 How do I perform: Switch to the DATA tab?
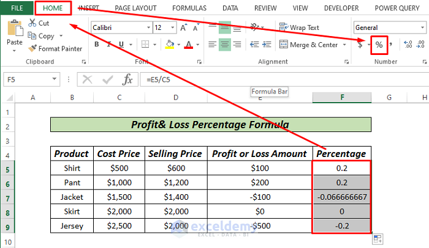coord(230,8)
